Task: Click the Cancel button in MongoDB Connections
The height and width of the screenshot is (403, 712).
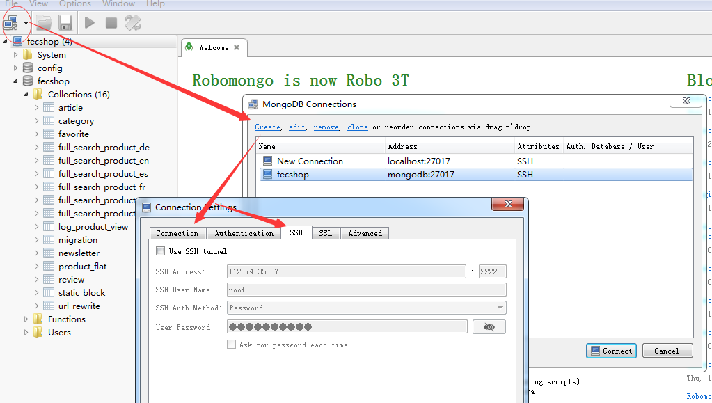Action: click(667, 351)
